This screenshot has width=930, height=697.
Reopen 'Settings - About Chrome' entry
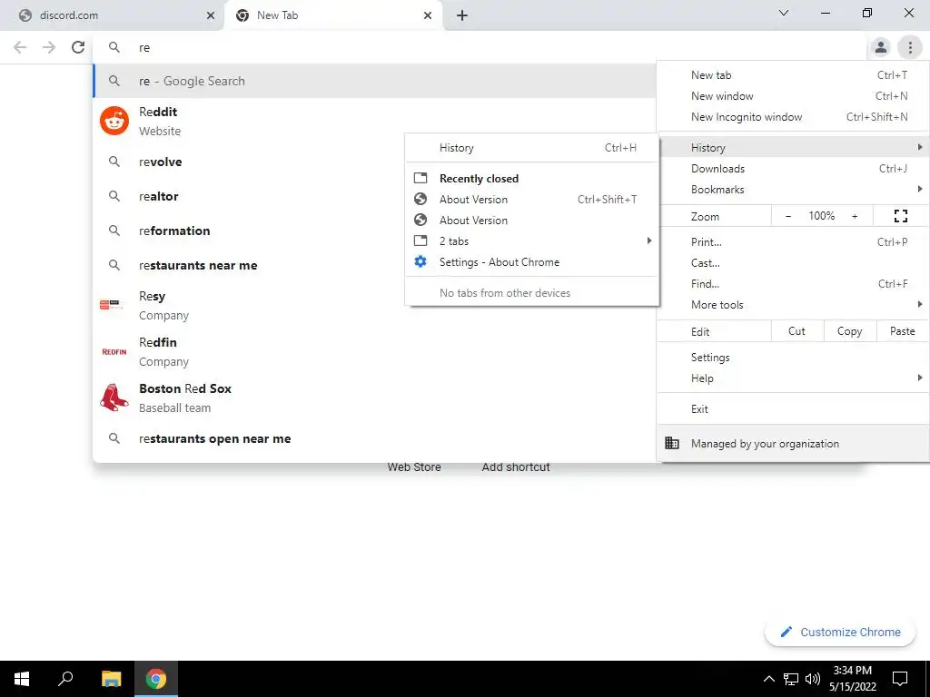(x=532, y=262)
